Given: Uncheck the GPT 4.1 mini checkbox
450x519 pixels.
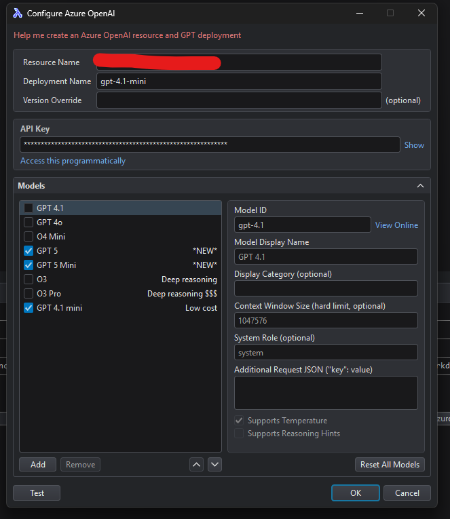Looking at the screenshot, I should (x=29, y=308).
